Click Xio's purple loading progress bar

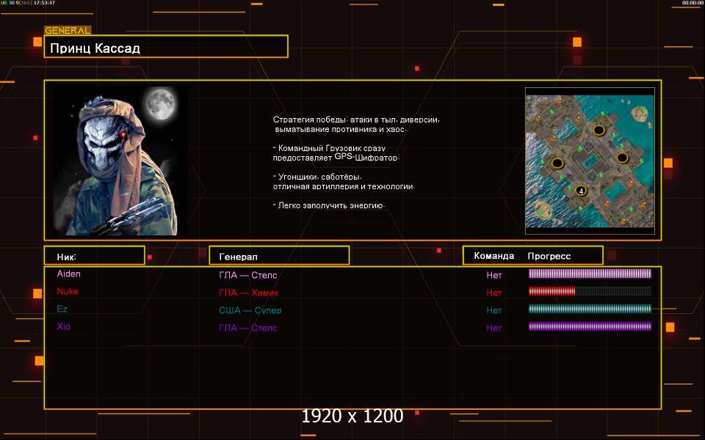point(590,326)
